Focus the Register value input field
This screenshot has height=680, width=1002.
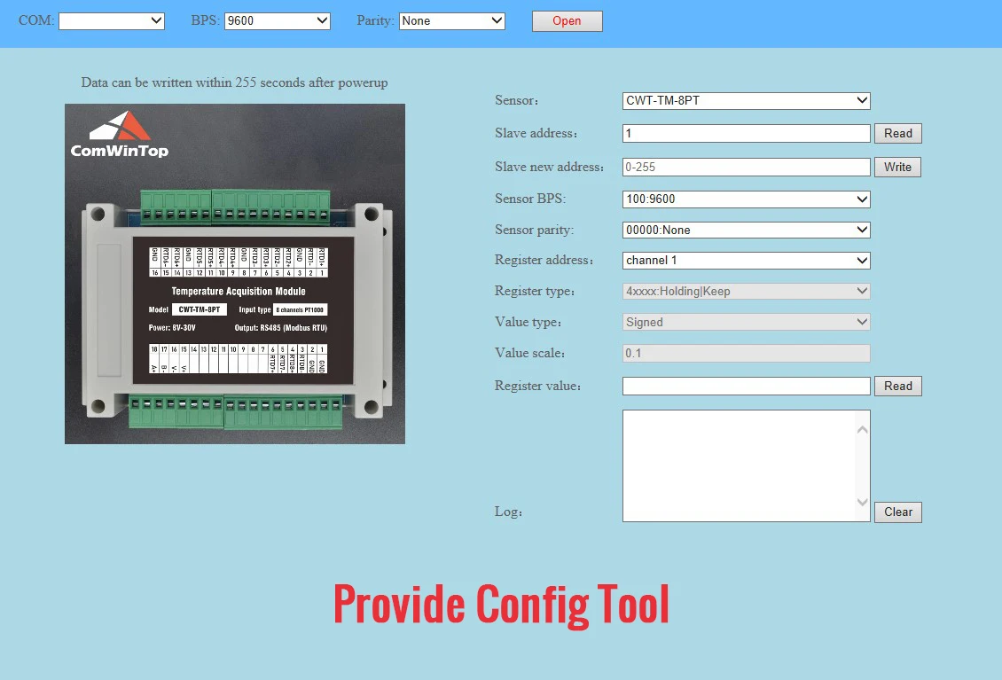747,386
